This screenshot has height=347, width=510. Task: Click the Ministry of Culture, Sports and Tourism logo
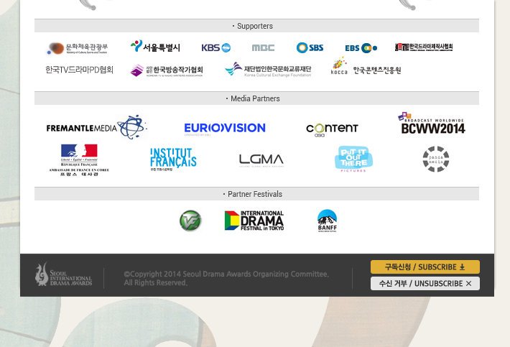[78, 48]
